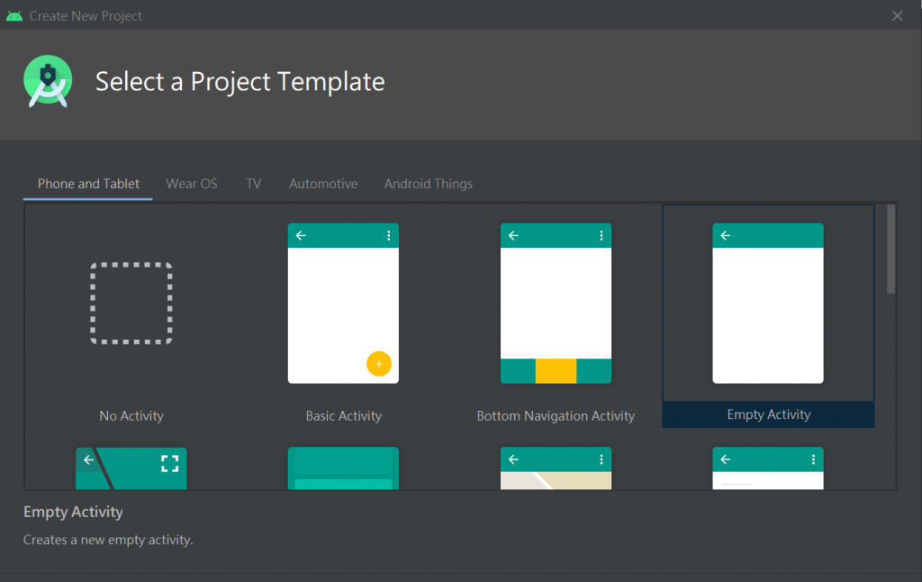Image resolution: width=922 pixels, height=582 pixels.
Task: Select the partially visible map activity template
Action: [x=556, y=468]
